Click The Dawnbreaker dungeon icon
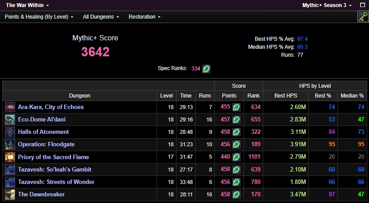The width and height of the screenshot is (369, 203). point(10,194)
